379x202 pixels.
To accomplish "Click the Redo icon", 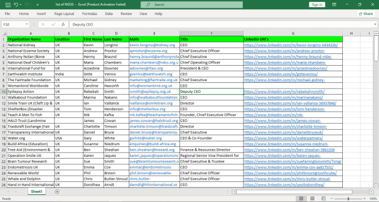I will [x=27, y=4].
